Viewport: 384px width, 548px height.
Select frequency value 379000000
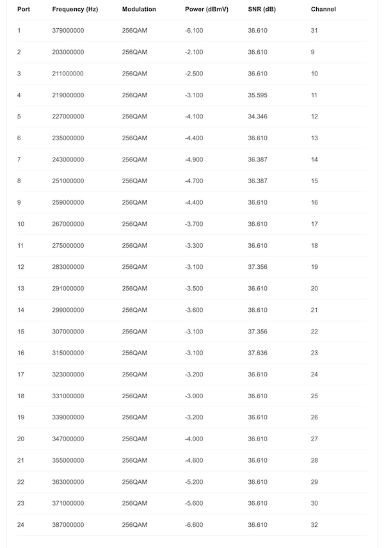tap(68, 30)
